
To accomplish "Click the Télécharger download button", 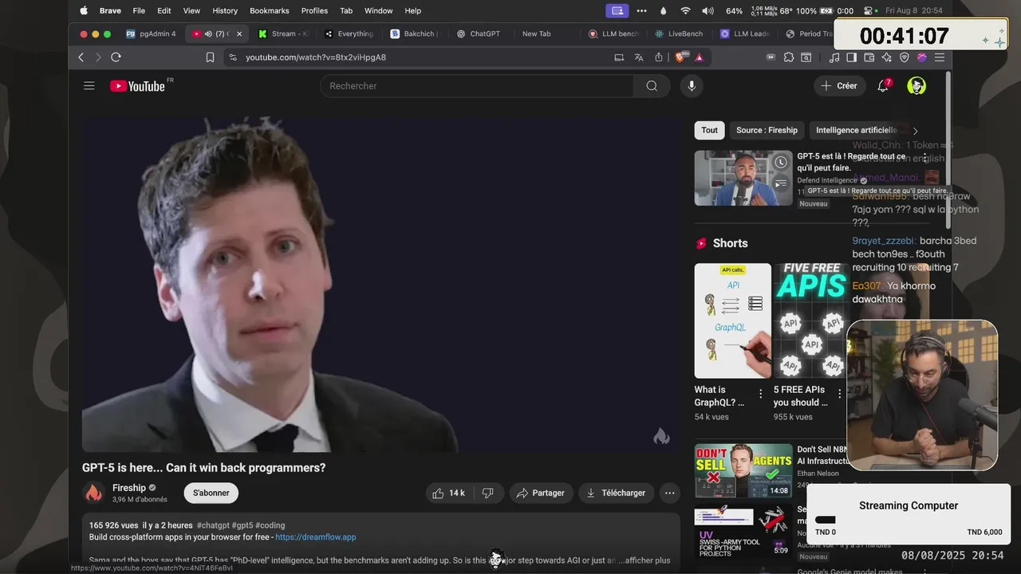I will pyautogui.click(x=616, y=493).
